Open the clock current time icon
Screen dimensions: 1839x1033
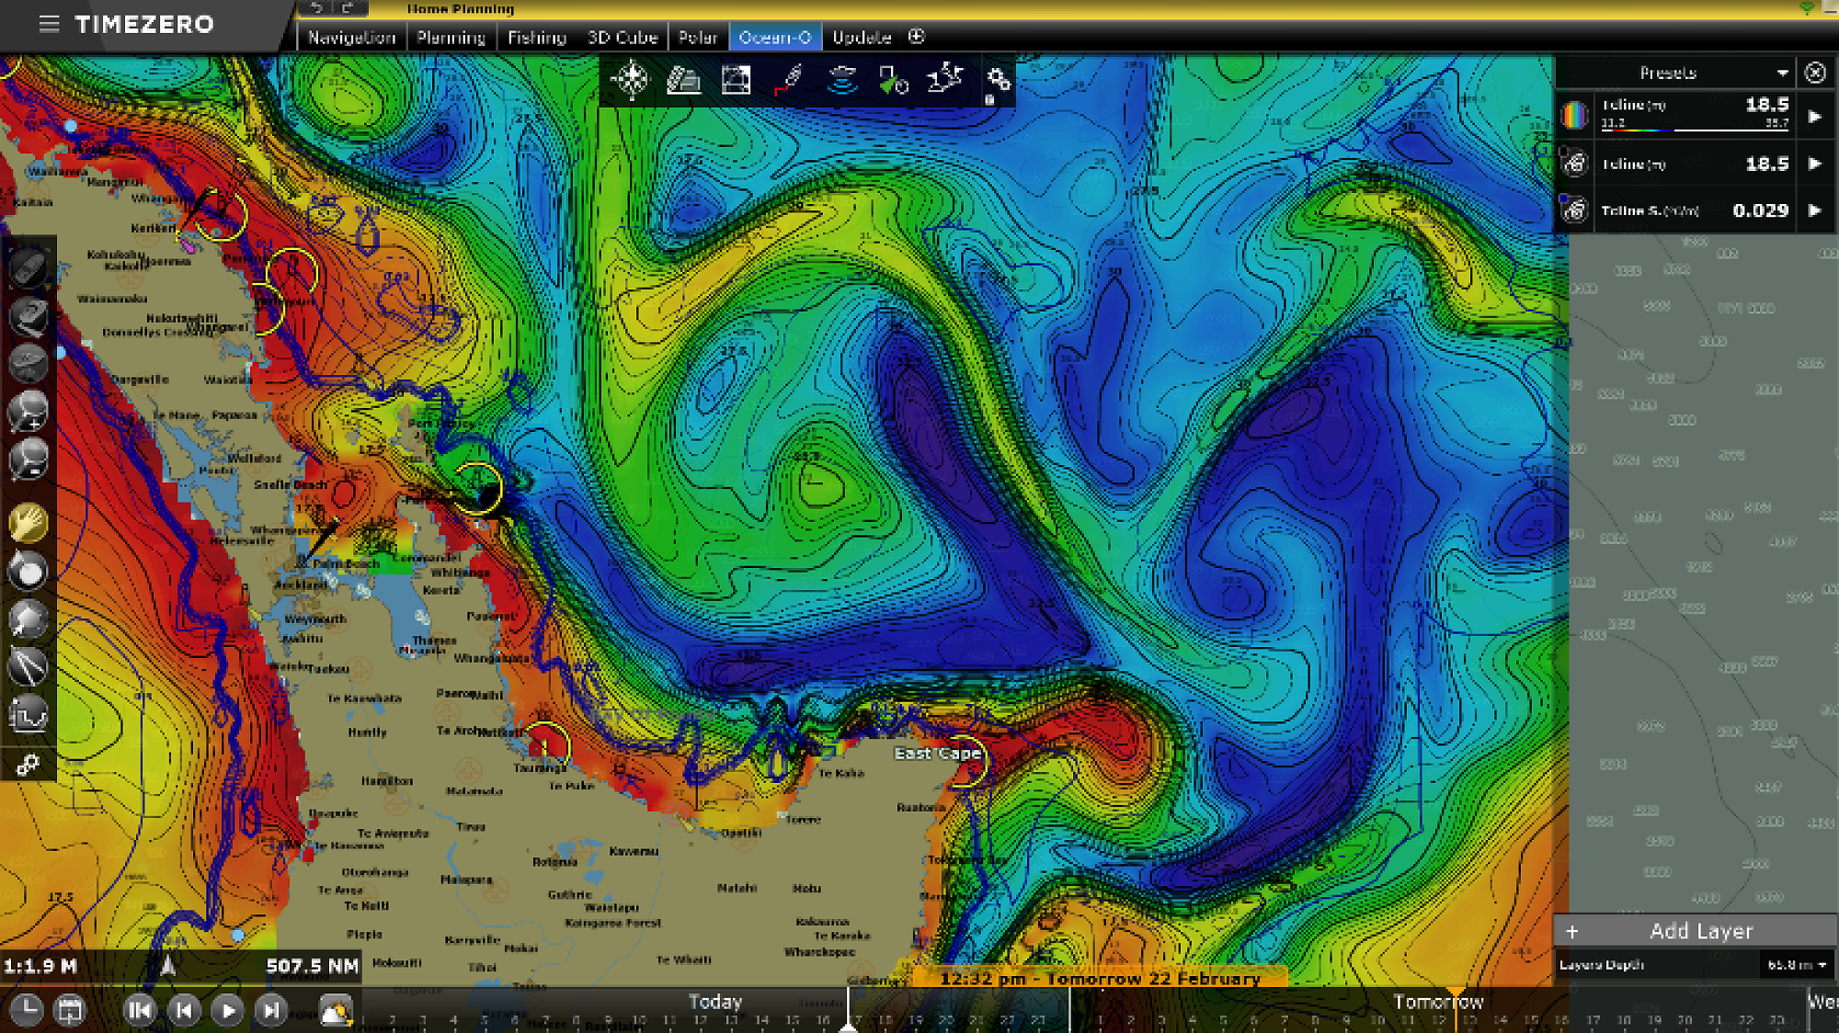pyautogui.click(x=27, y=1011)
